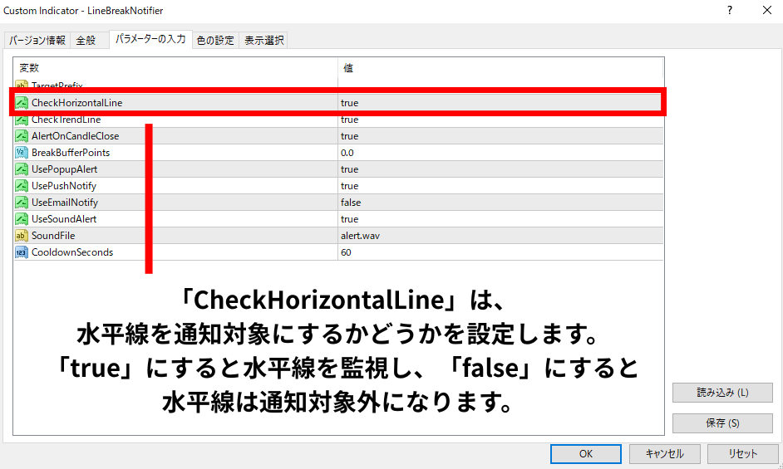Toggle the CheckHorizontalLine value true
The image size is (783, 469).
[x=499, y=103]
